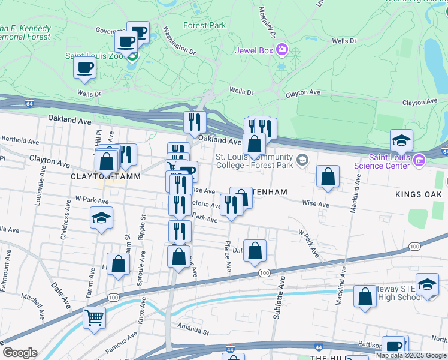Viewport: 448px width, 360px height.
Task: Click the Amanda St street label
Action: [193, 329]
